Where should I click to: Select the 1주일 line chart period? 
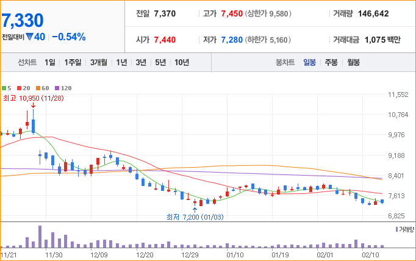tap(73, 62)
